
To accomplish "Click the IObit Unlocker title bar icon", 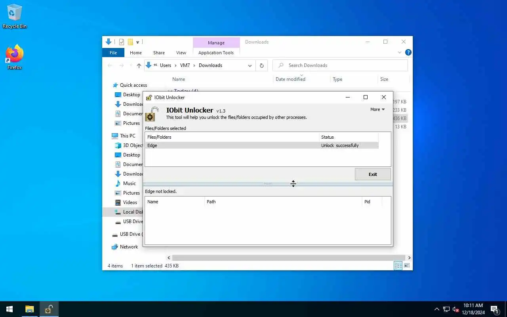I will [x=149, y=97].
